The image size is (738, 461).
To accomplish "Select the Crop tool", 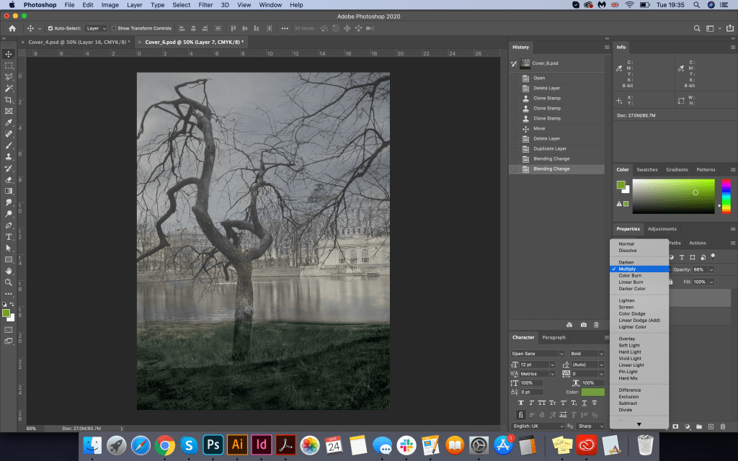I will point(9,100).
